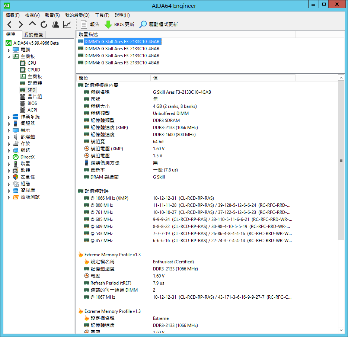Click the multimedia speaker icon beside 多媒體

pos(16,137)
